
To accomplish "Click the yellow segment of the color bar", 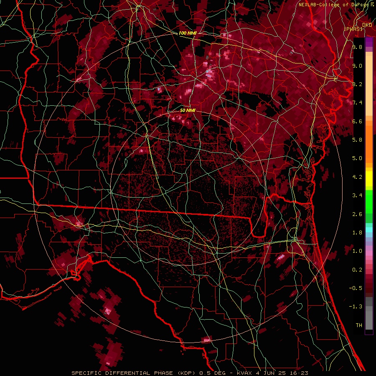I will [369, 179].
